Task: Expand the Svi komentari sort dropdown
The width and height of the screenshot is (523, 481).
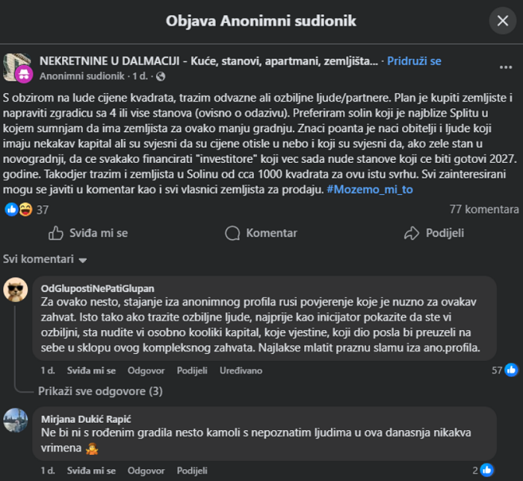Action: [46, 259]
